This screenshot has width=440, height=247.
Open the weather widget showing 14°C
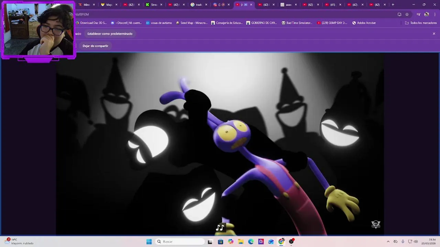pos(19,242)
